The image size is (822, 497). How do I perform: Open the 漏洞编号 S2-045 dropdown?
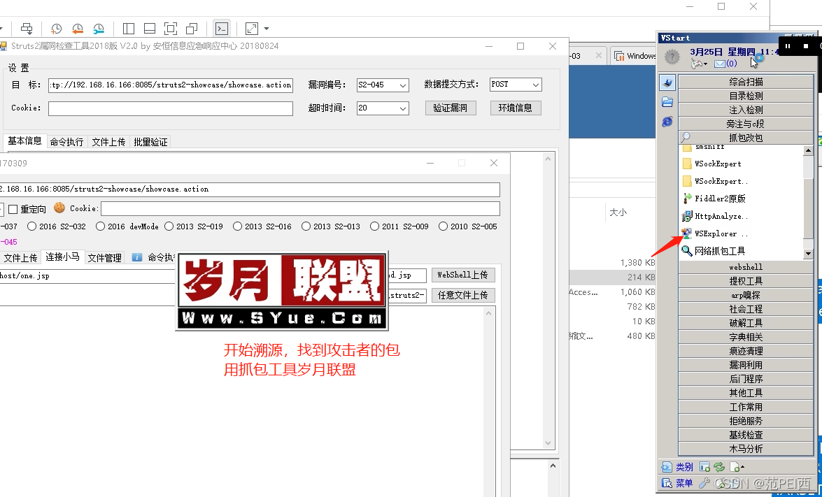(383, 85)
